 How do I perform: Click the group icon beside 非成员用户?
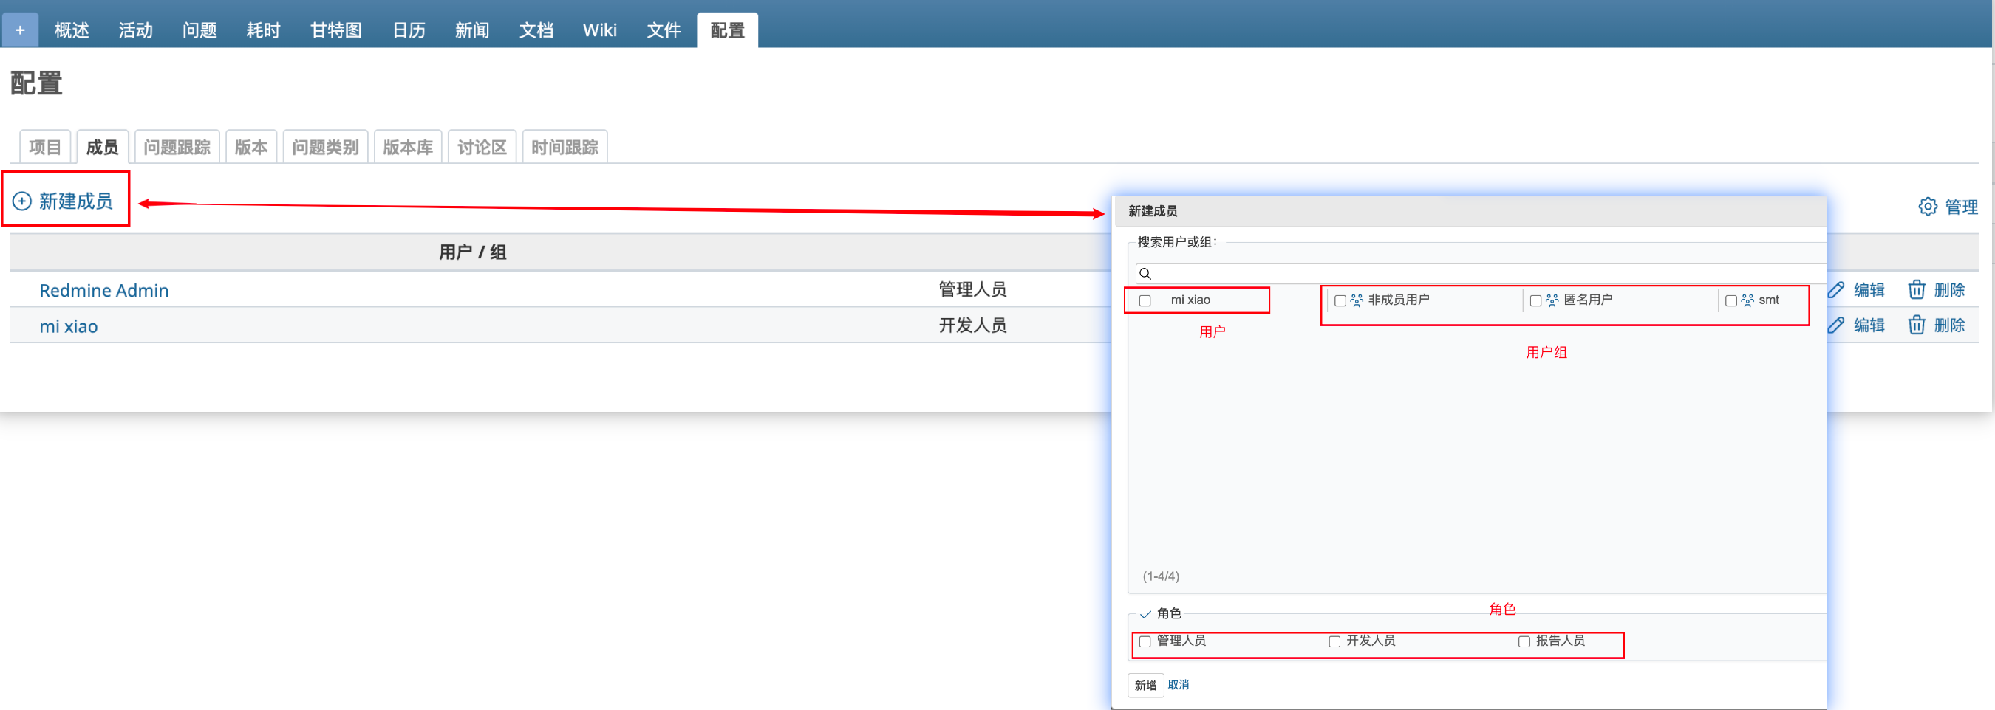(x=1357, y=300)
